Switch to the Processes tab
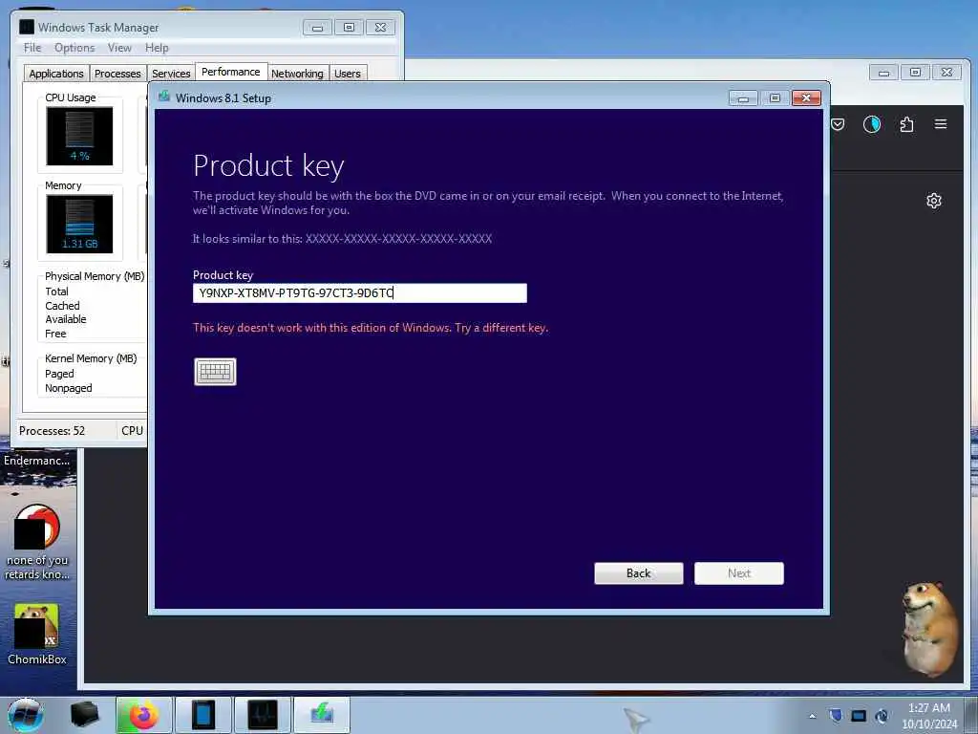This screenshot has height=734, width=978. 117,74
